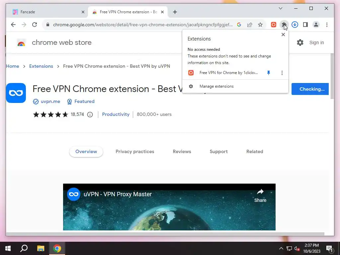
Task: Click the star rating
Action: coord(50,114)
